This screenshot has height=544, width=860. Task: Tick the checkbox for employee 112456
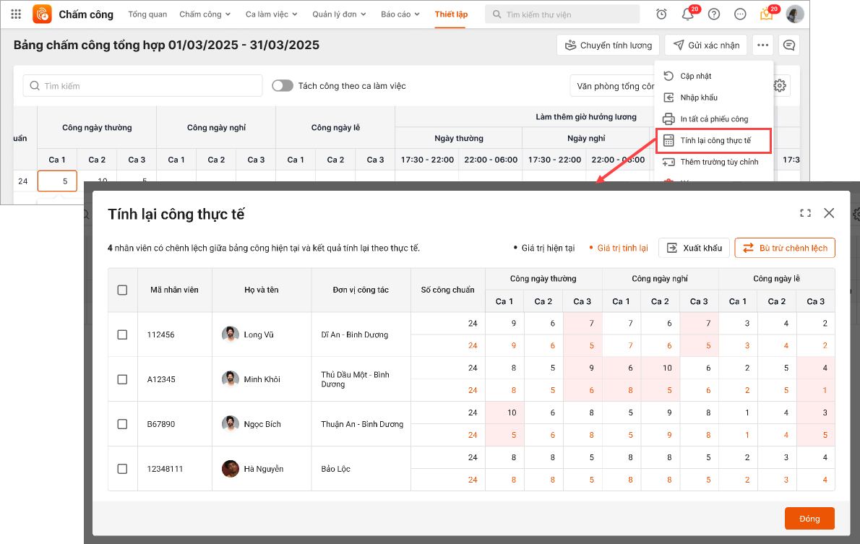(122, 334)
